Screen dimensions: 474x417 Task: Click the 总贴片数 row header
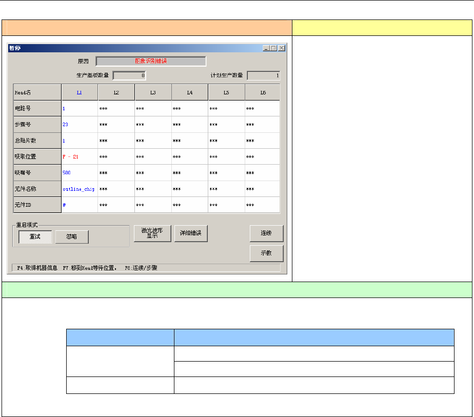tap(37, 141)
